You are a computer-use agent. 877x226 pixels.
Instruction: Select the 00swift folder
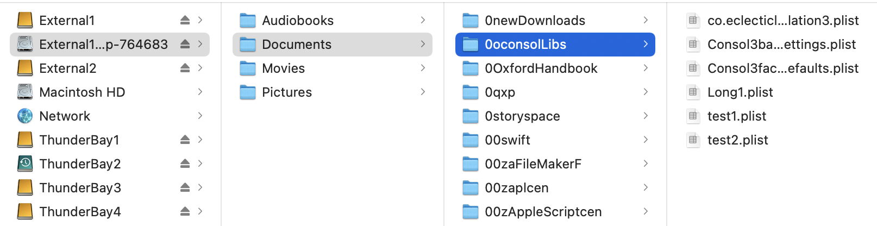coord(555,140)
